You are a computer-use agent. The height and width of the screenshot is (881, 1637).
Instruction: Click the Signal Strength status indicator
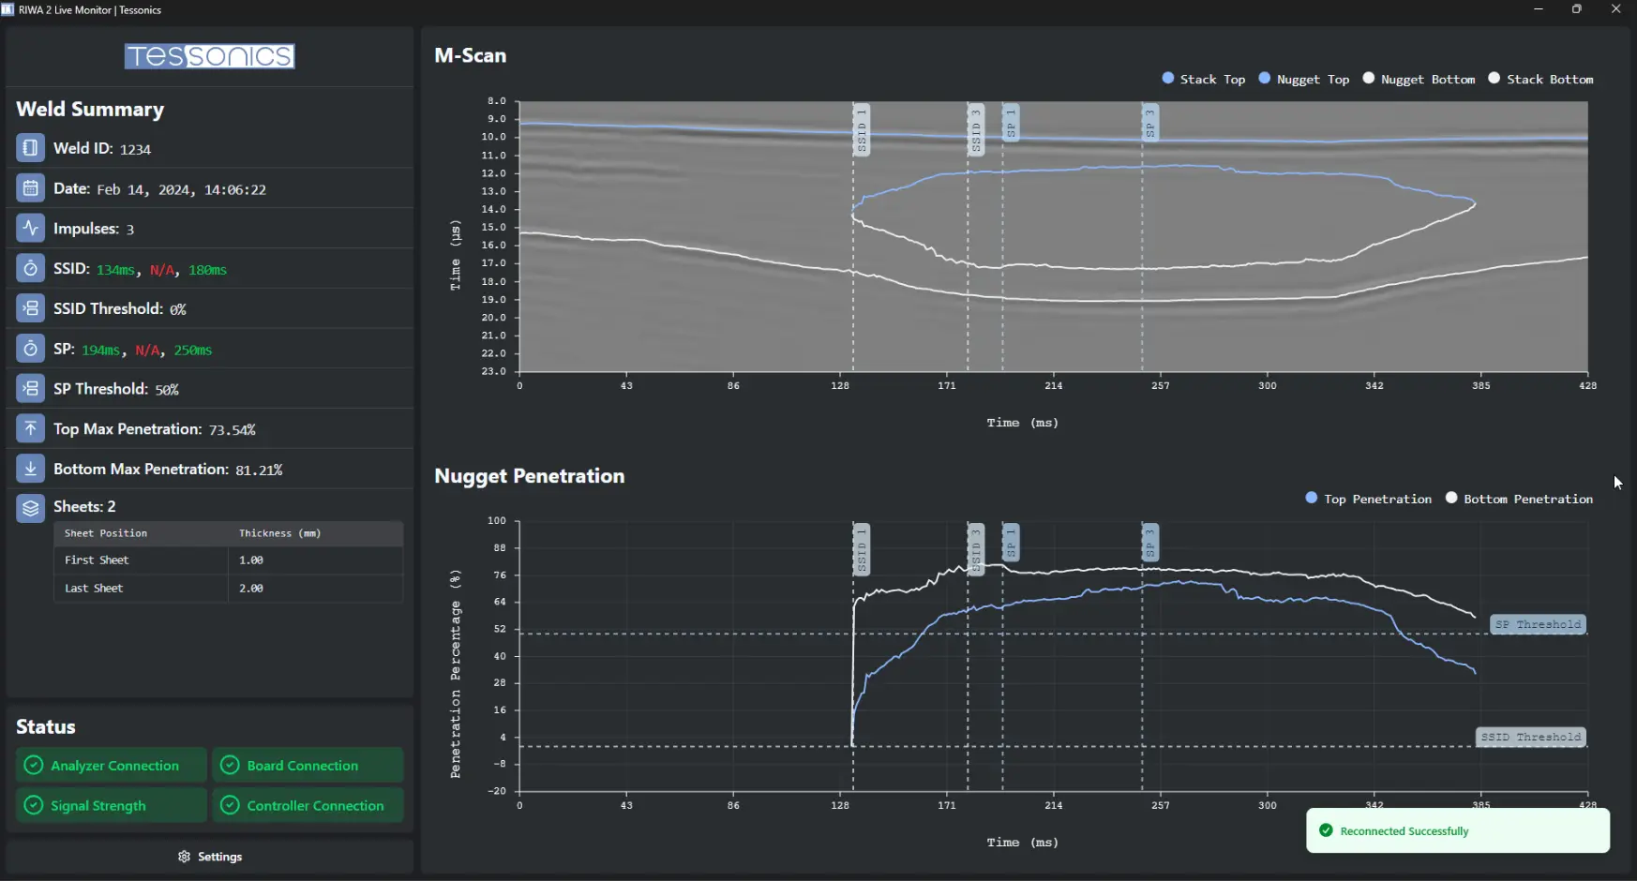pos(112,806)
